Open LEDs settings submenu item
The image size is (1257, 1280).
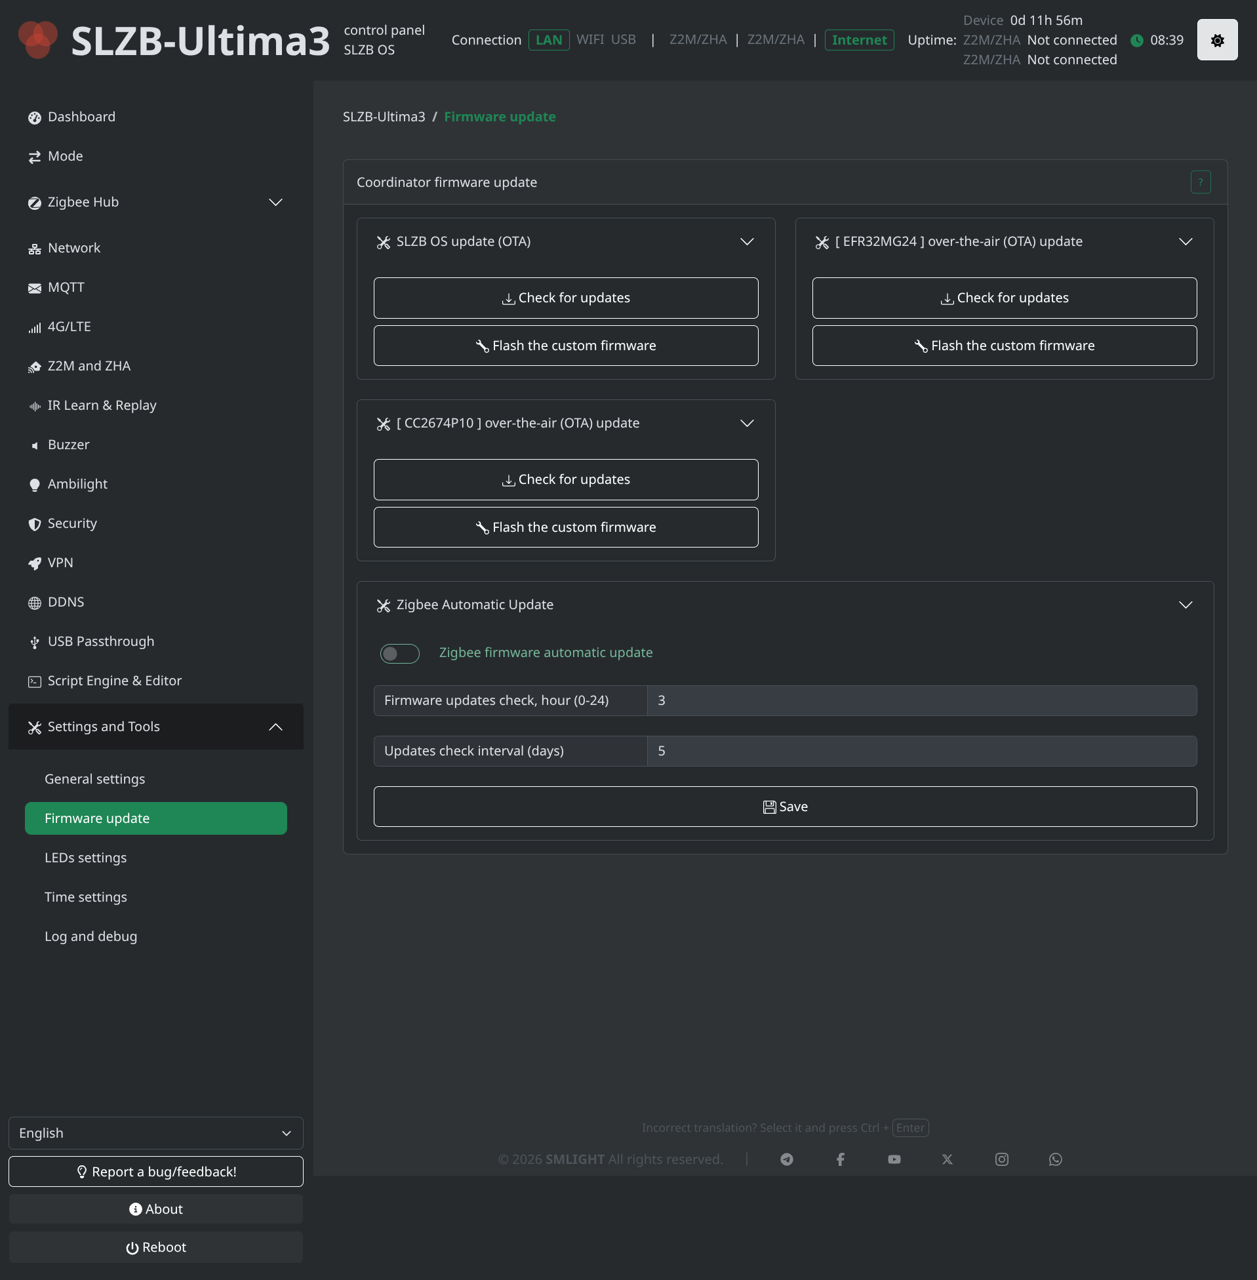pos(156,858)
